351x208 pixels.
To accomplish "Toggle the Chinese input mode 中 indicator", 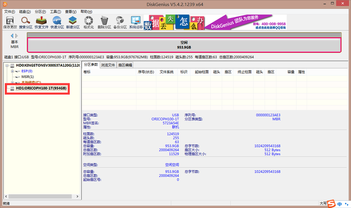I will 339,204.
